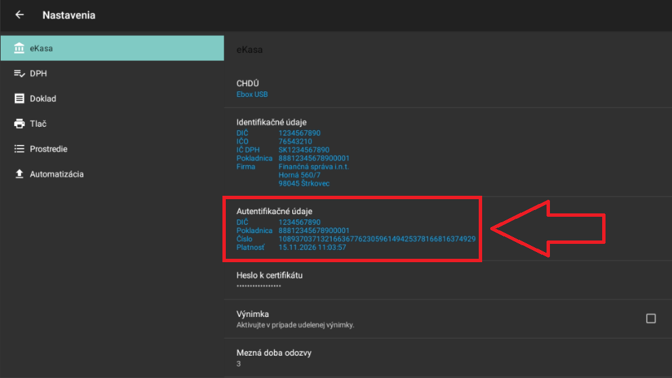
Task: Switch to the DPH settings section
Action: click(x=39, y=73)
